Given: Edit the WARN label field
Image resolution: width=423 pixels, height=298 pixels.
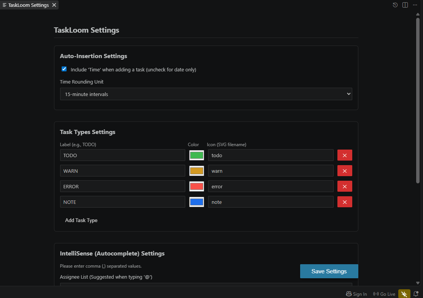Looking at the screenshot, I should click(122, 171).
